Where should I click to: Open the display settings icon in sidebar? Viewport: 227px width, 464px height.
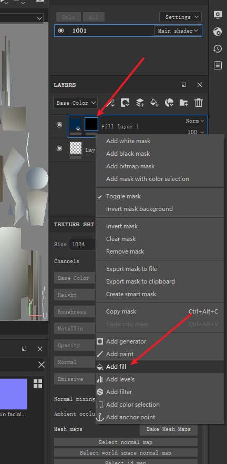[x=218, y=15]
